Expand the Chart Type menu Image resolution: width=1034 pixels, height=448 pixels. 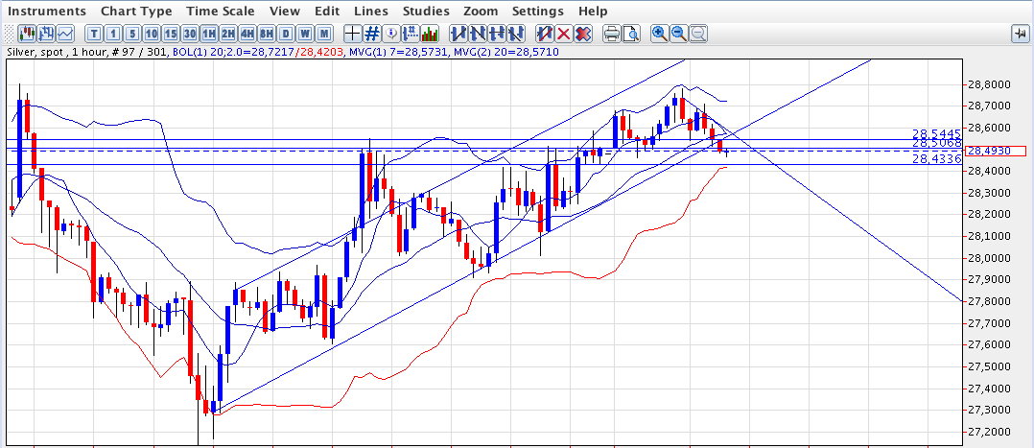(x=136, y=11)
